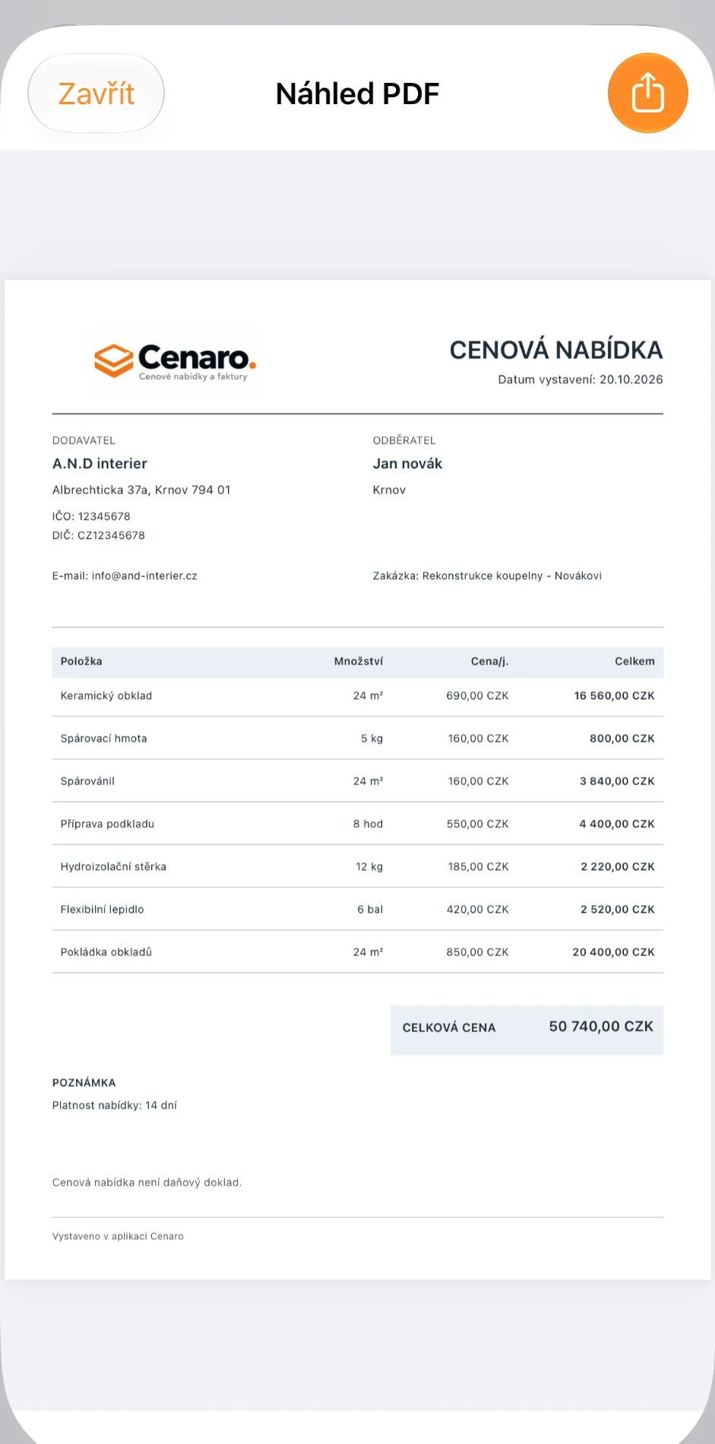The width and height of the screenshot is (715, 1444).
Task: Select the IČO: 12345678 line
Action: click(x=91, y=516)
